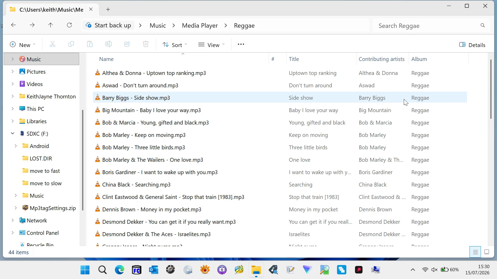
Task: Click the Rename icon
Action: click(108, 44)
